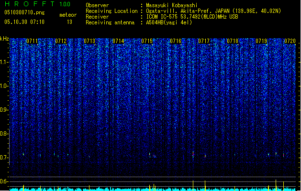Select the observer name Masayuki Kobayashi

tap(172, 5)
